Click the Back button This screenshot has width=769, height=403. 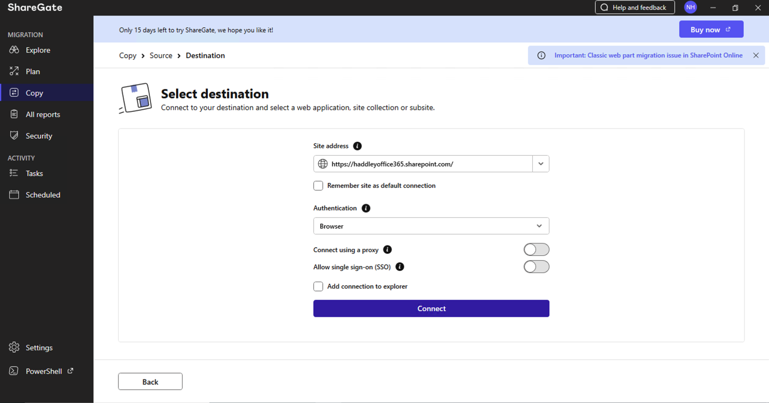[x=150, y=382]
